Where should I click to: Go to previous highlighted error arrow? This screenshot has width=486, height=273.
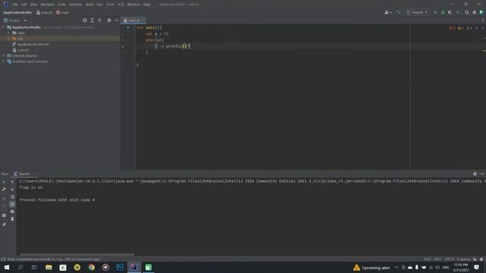[x=477, y=28]
